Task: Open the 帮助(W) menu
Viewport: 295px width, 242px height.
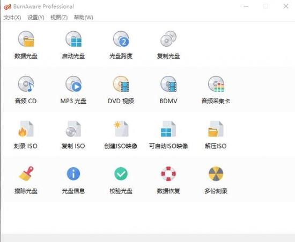Action: pyautogui.click(x=84, y=18)
